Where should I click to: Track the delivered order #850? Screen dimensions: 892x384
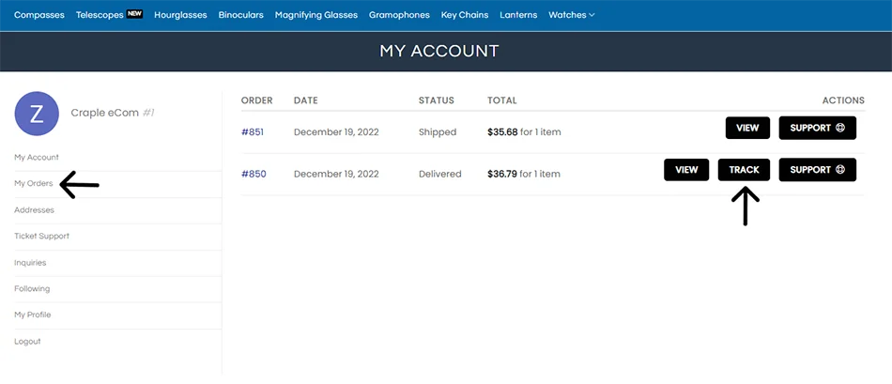coord(744,170)
